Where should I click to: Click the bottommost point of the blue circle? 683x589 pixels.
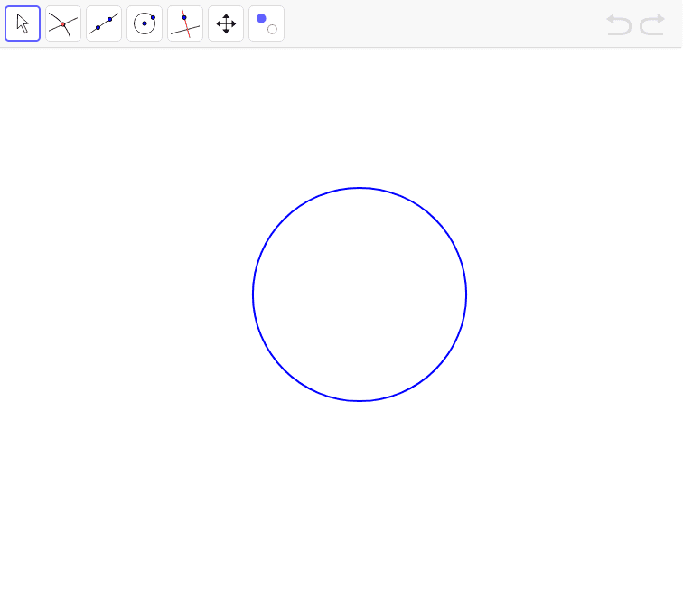[360, 401]
